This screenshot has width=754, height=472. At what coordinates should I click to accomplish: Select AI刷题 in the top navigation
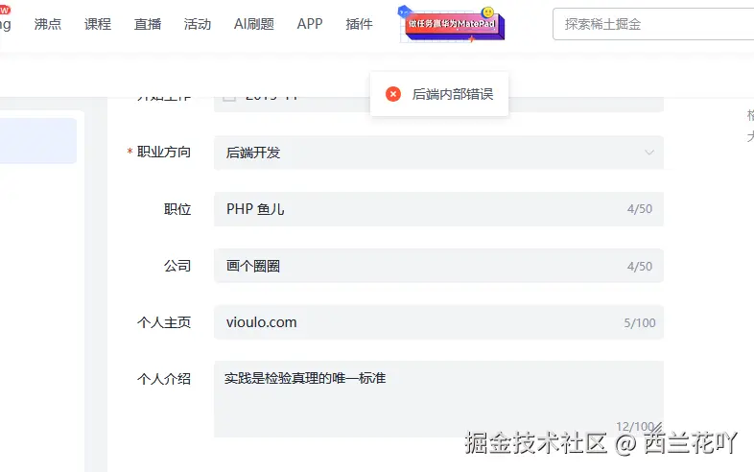pyautogui.click(x=254, y=24)
